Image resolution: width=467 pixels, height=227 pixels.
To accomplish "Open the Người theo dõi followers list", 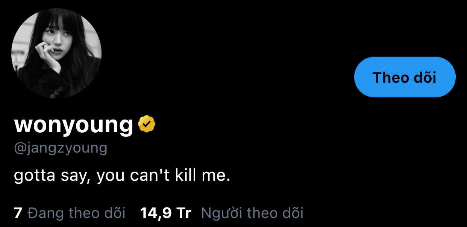I will (252, 213).
